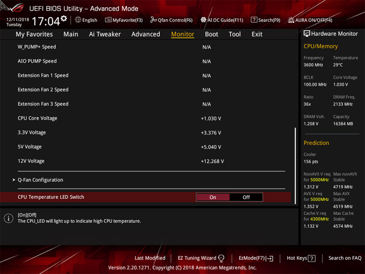Click the 156 pts cooler score

click(x=311, y=162)
